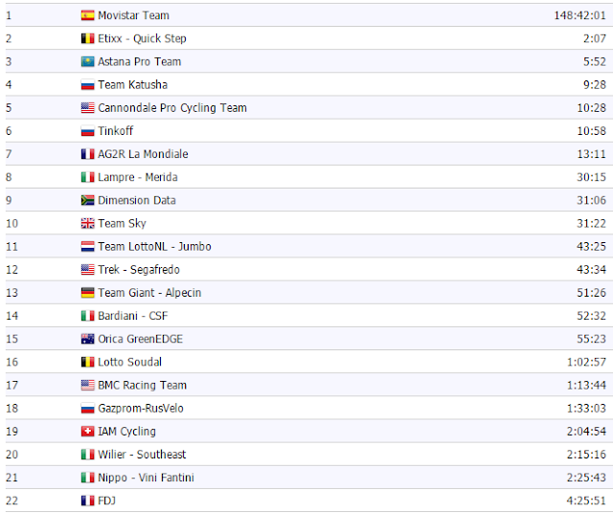This screenshot has width=613, height=513.
Task: Click the time gap 31:22
Action: click(592, 224)
